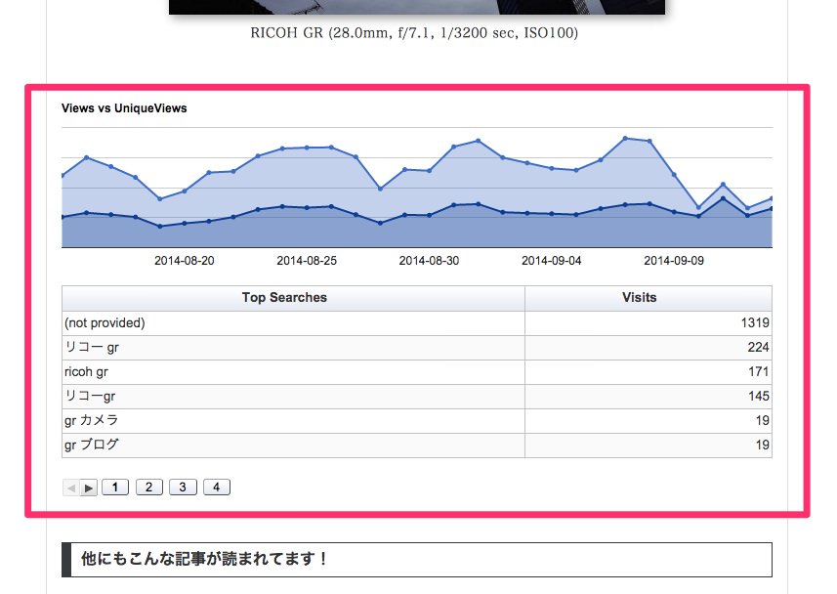Open table page 2
837x594 pixels.
pyautogui.click(x=148, y=488)
